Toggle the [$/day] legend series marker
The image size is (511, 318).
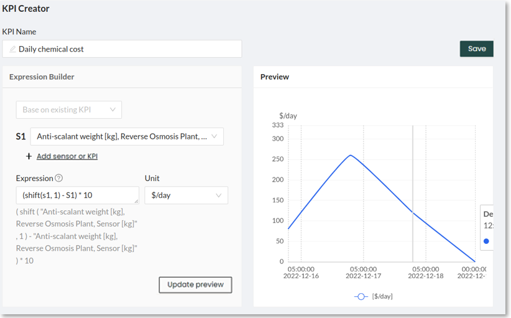(361, 297)
